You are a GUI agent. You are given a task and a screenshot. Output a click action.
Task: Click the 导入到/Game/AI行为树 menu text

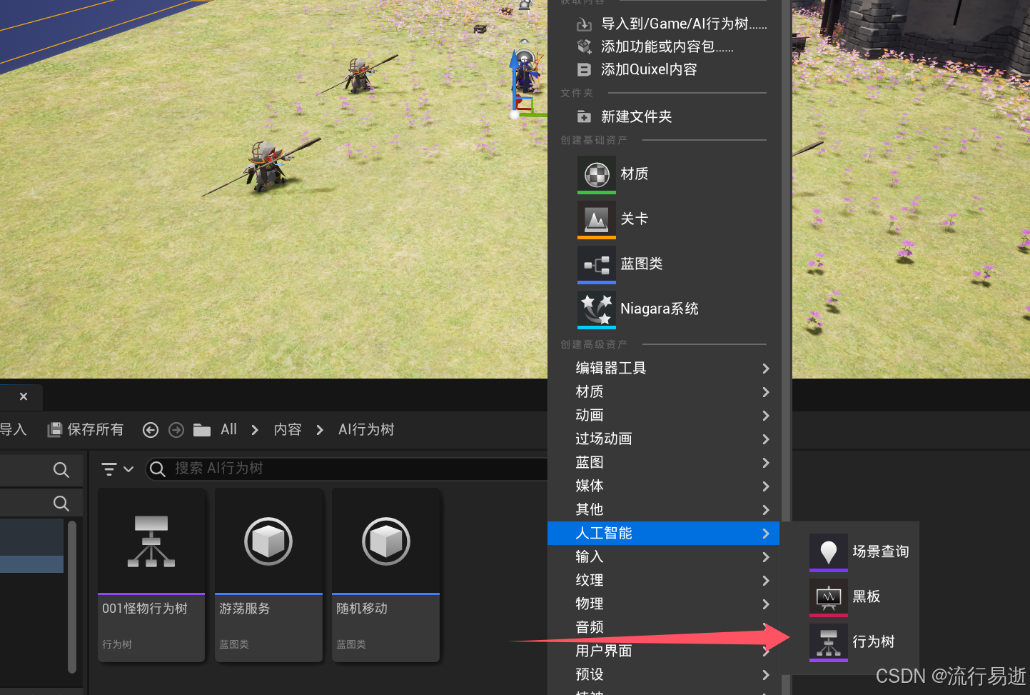[684, 24]
